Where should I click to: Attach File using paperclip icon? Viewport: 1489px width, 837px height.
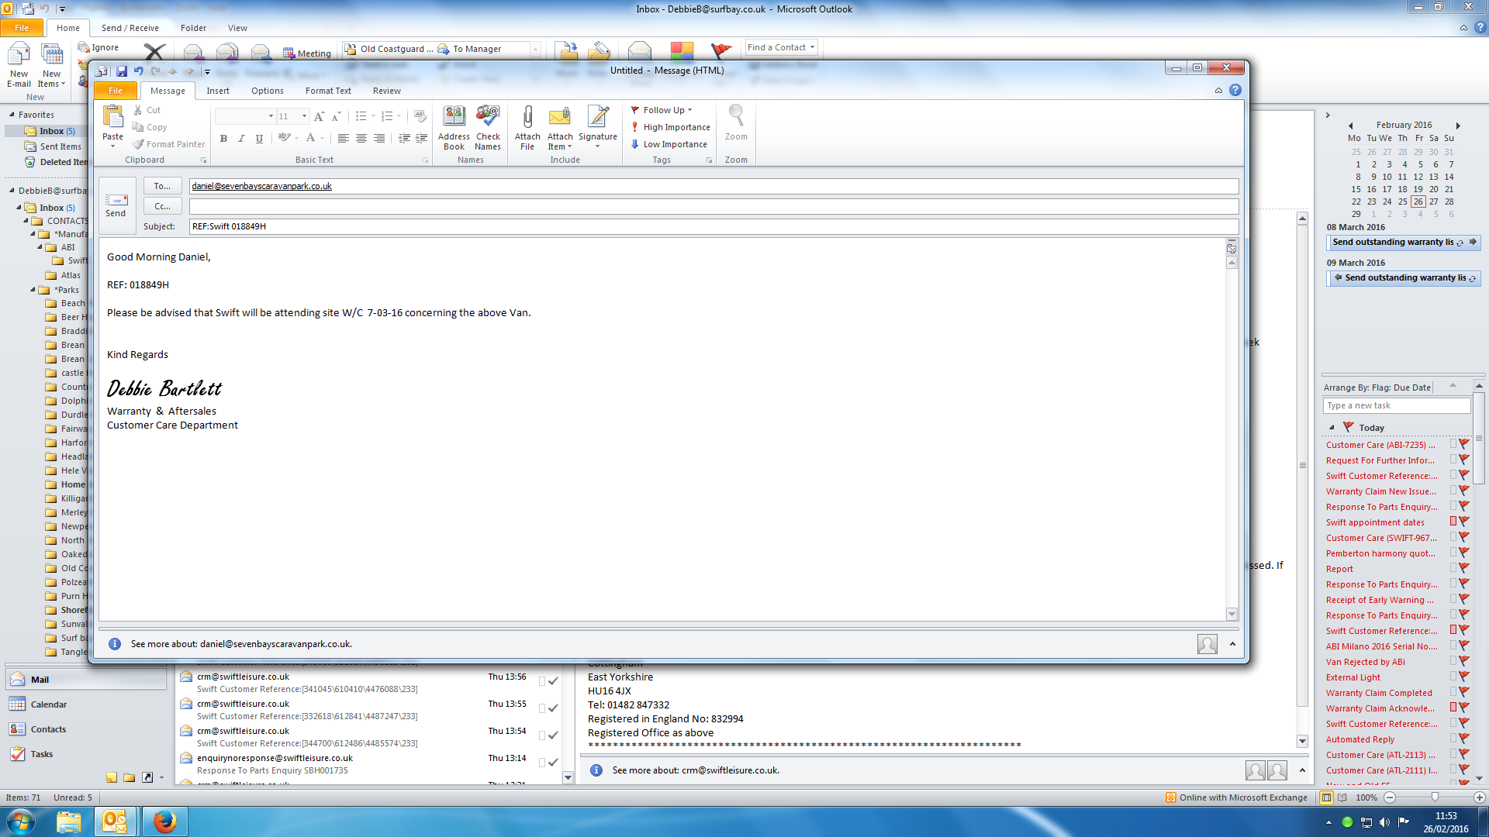pyautogui.click(x=527, y=127)
